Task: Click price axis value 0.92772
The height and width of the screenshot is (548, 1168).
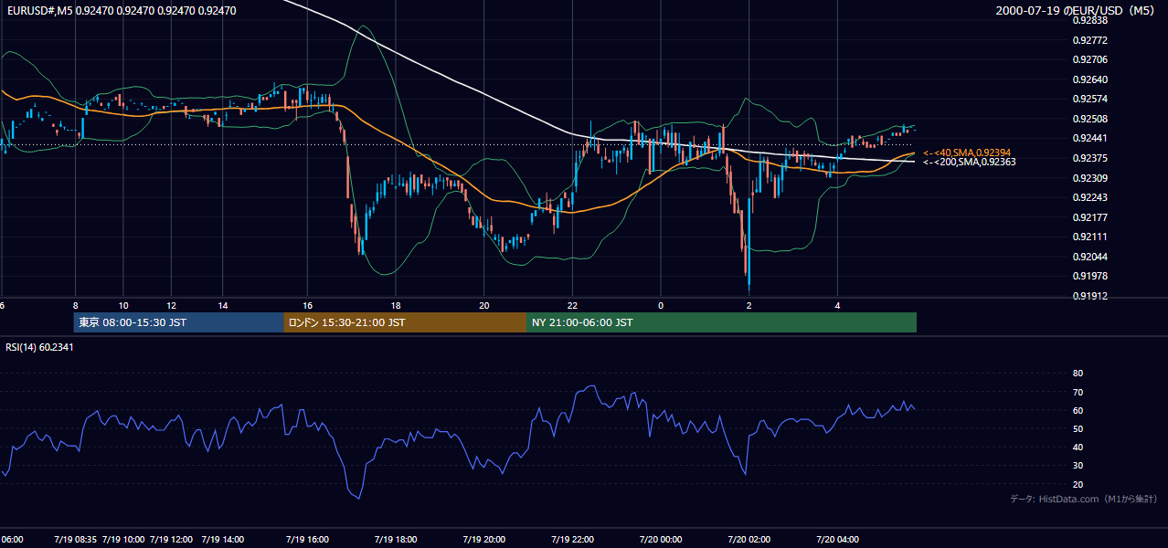Action: tap(1091, 40)
